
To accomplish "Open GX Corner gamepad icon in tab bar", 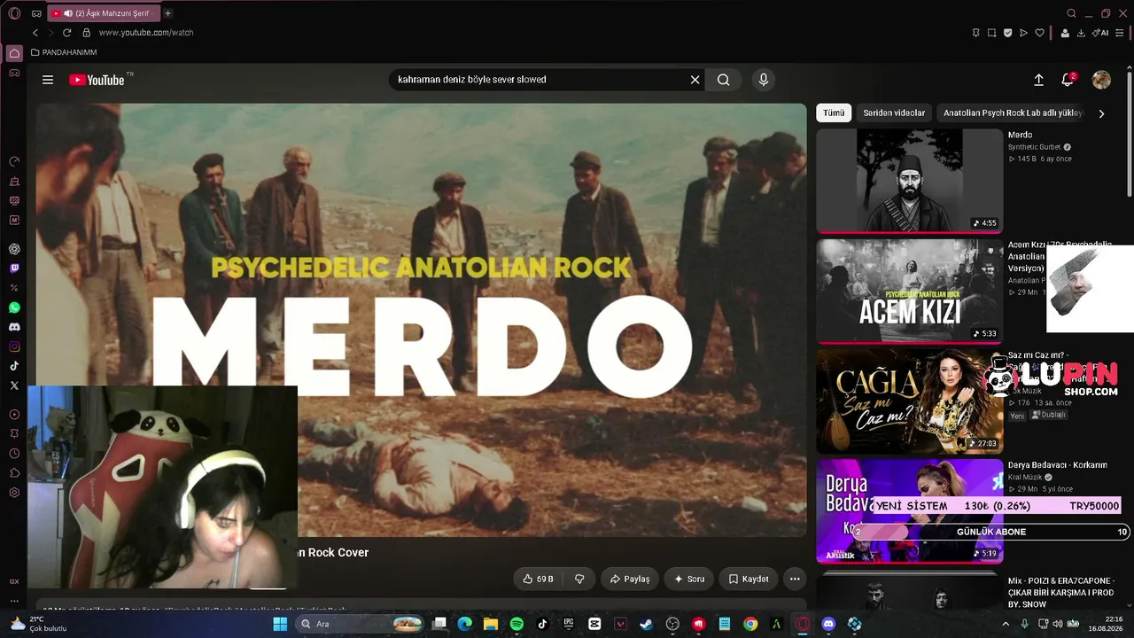I will [36, 13].
